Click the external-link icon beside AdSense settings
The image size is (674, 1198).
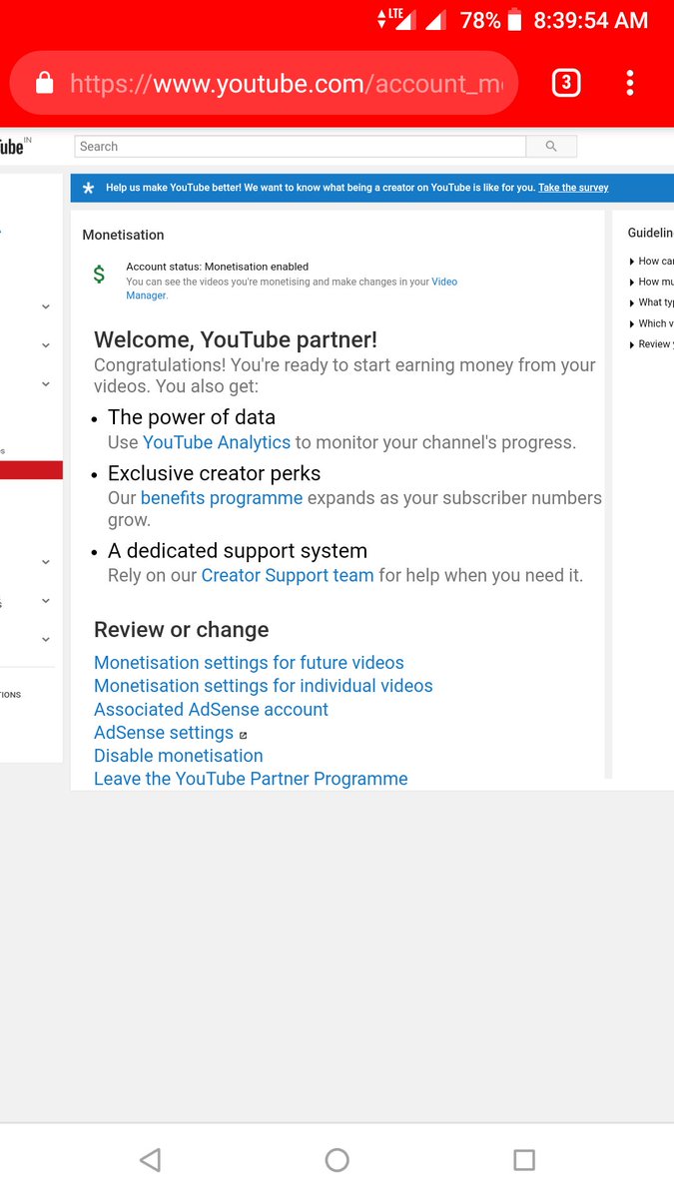tap(243, 735)
